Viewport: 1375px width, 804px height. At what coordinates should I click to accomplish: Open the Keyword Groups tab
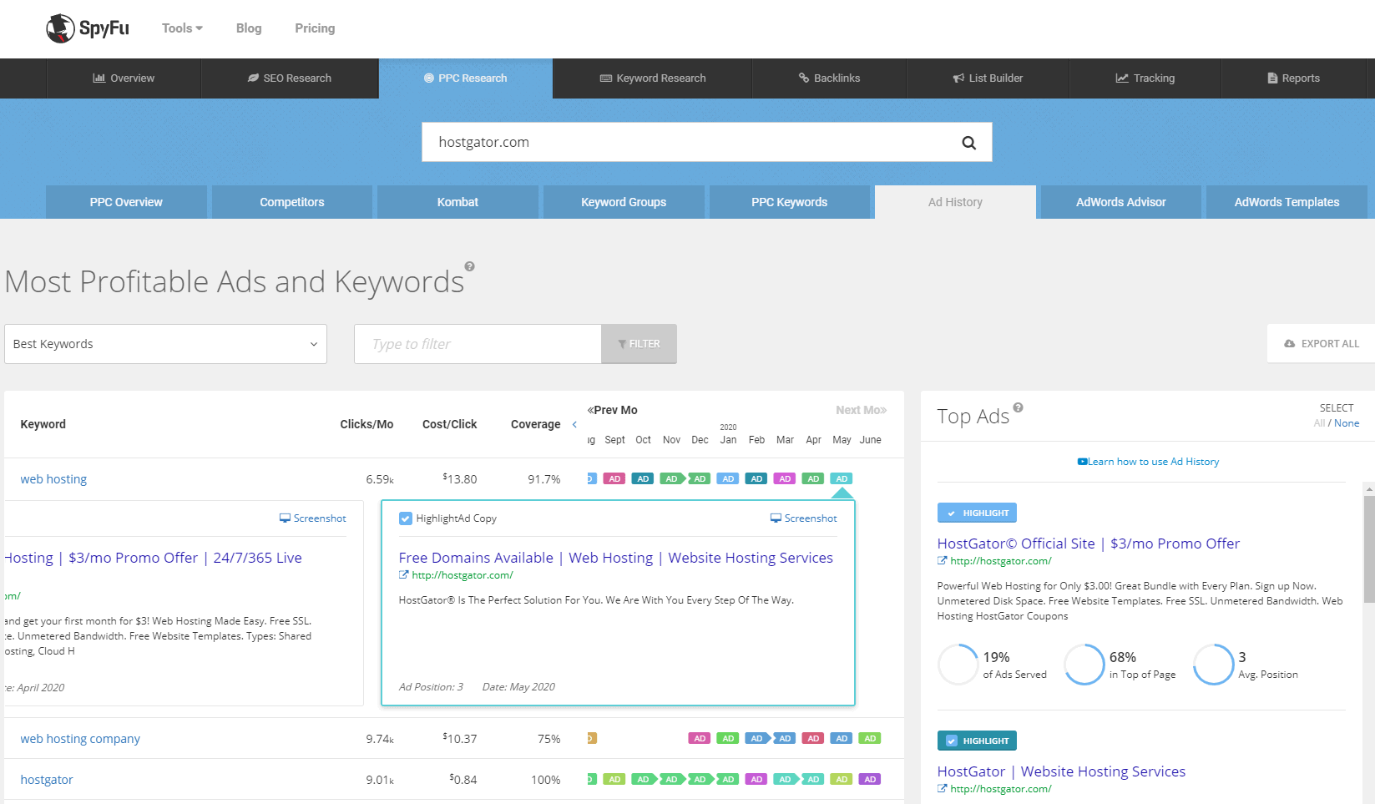pyautogui.click(x=624, y=202)
